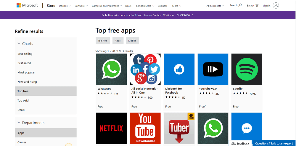Open second-row WhatsApp app tile

[x=213, y=129]
